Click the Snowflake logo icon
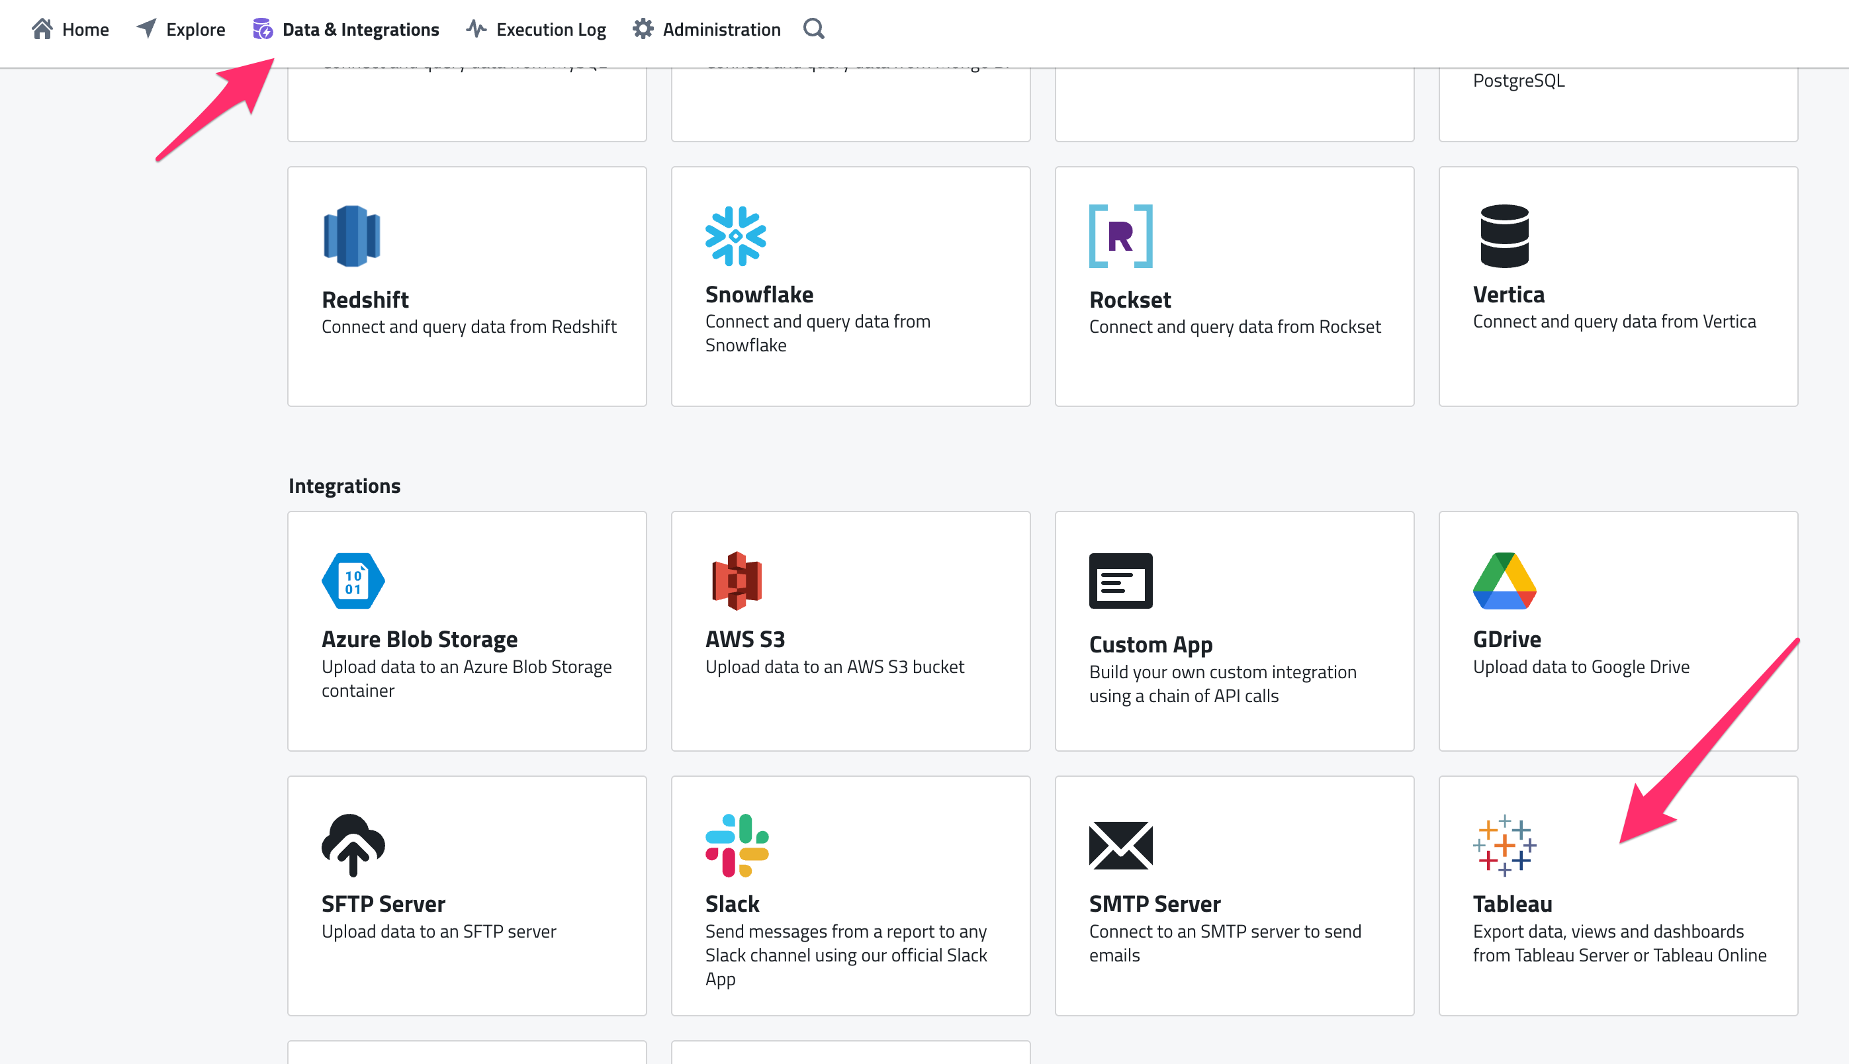Image resolution: width=1849 pixels, height=1064 pixels. tap(735, 236)
